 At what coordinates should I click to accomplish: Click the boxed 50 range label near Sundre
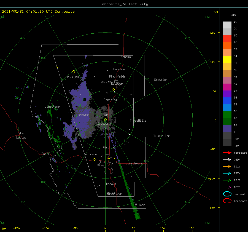(85, 100)
